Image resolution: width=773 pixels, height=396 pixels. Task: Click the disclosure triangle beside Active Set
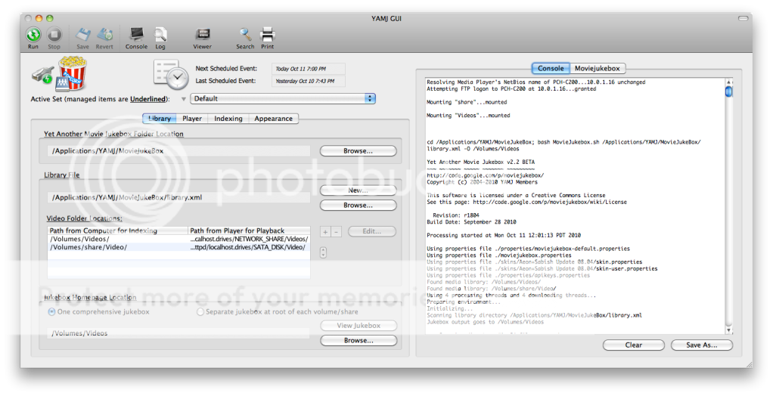pyautogui.click(x=183, y=99)
